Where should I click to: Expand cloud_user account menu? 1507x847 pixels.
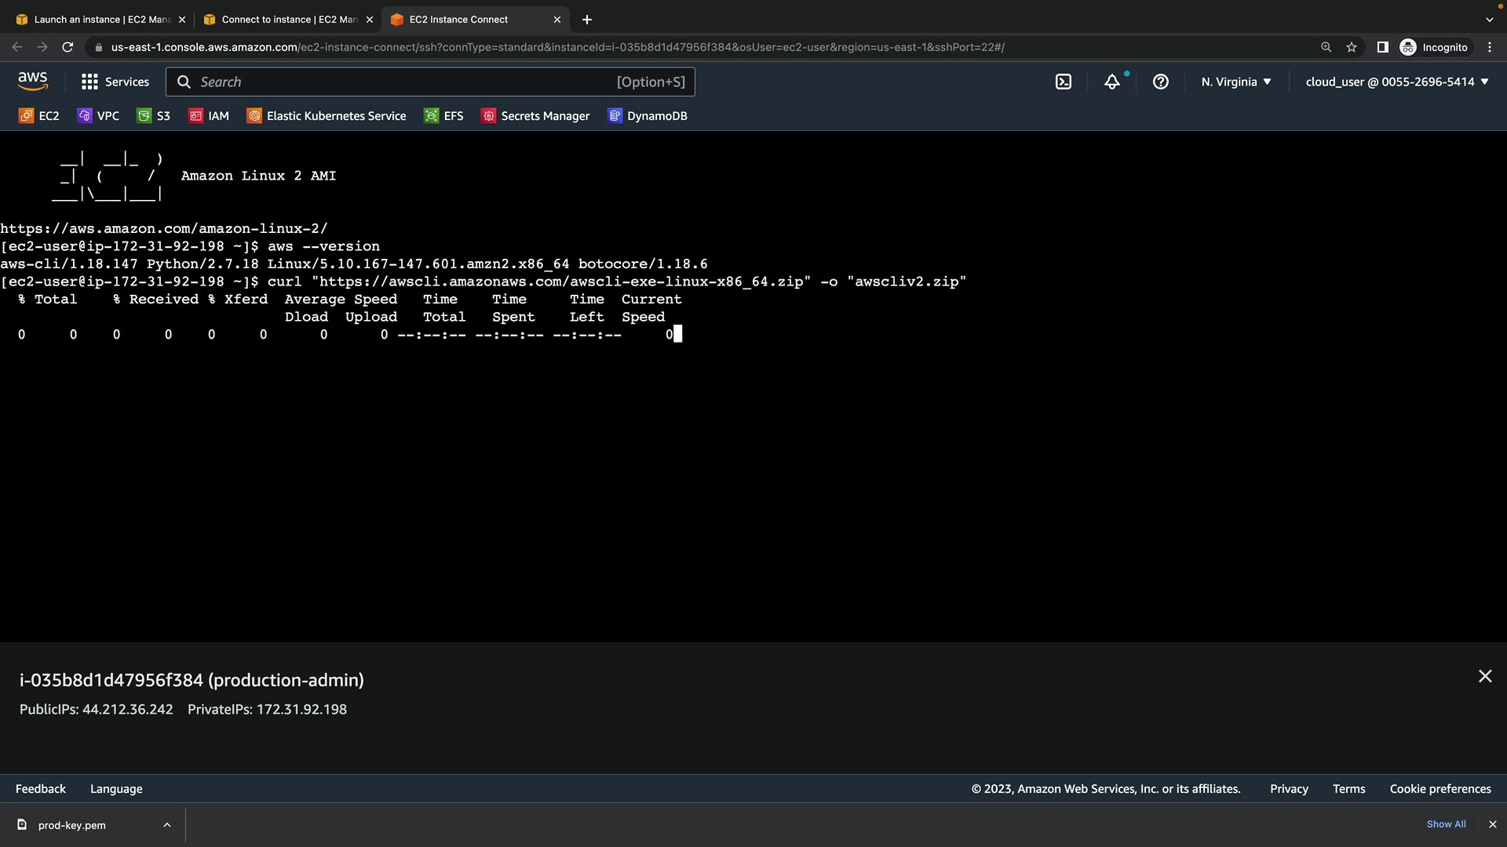click(1397, 82)
